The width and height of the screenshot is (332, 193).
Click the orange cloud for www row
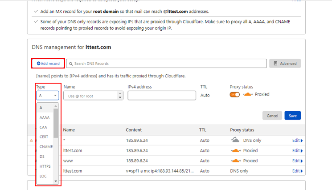236,161
